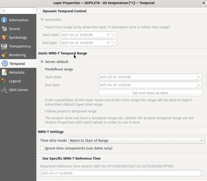Open the Predefined range Start date dropdown
This screenshot has width=207, height=181.
(x=199, y=77)
